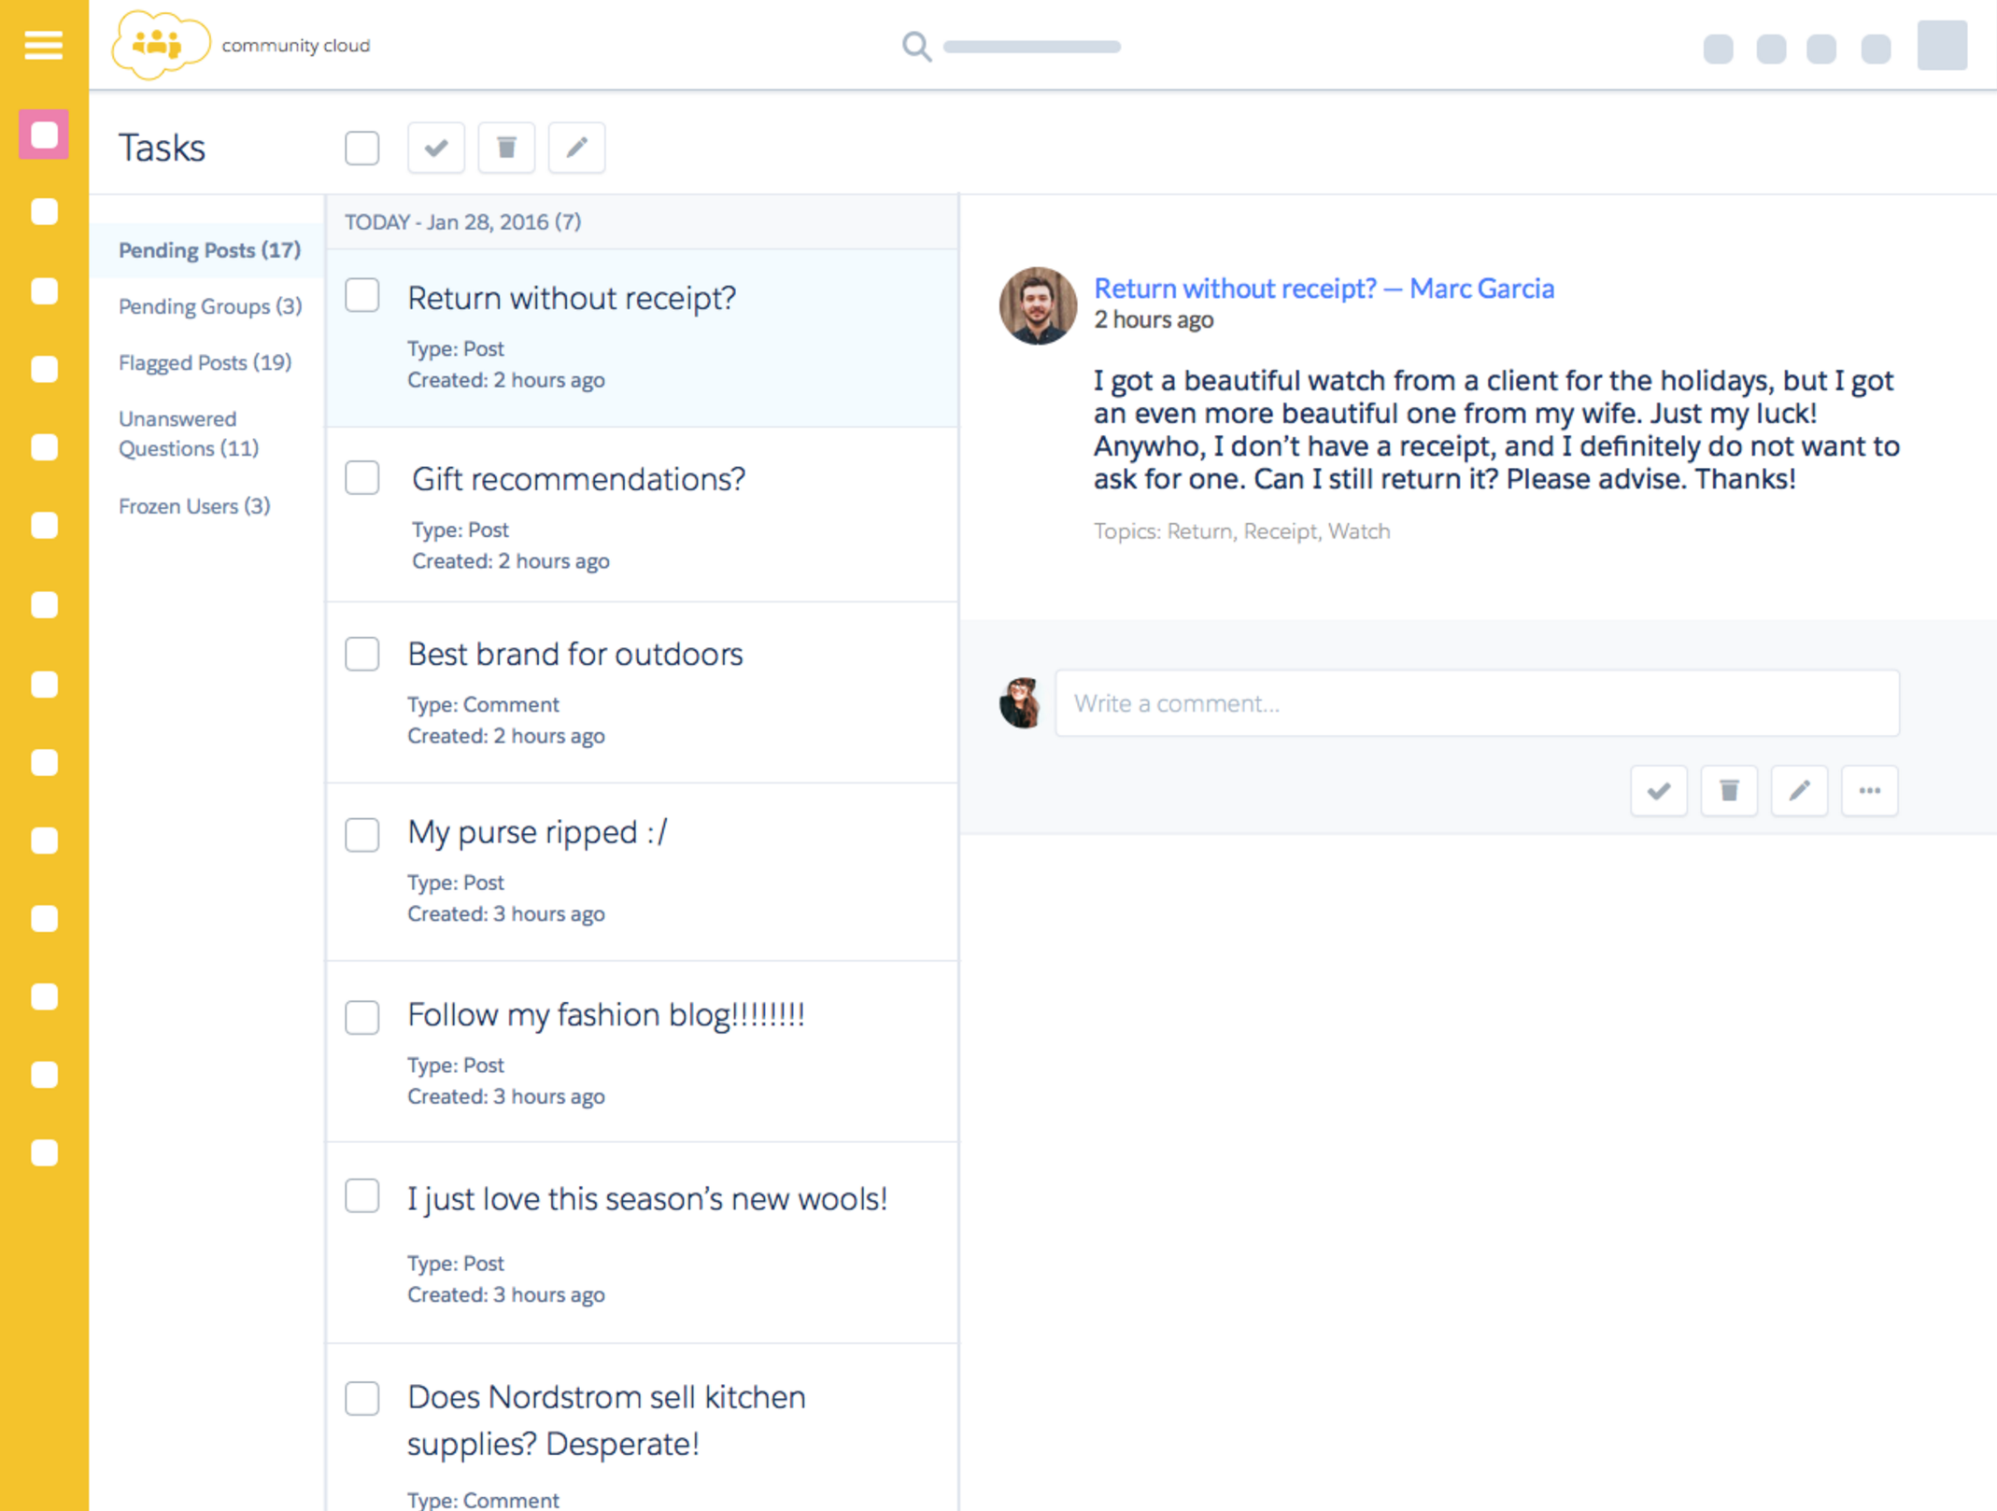Open more actions ellipsis in the detail panel
Screen dimensions: 1997x1511
1869,791
